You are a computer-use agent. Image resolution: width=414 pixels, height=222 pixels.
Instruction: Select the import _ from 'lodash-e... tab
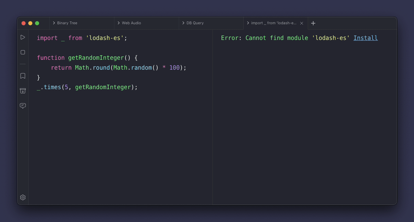[x=273, y=23]
